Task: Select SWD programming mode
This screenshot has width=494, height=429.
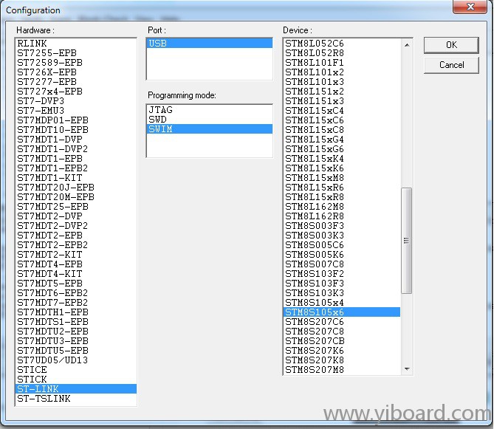Action: coord(210,120)
